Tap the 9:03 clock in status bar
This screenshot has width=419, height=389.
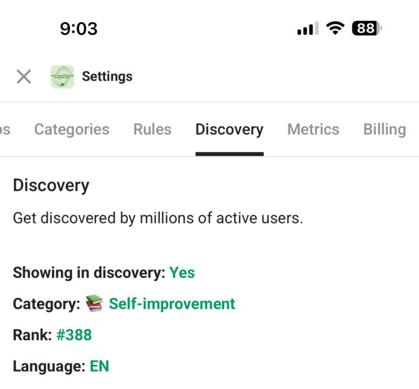[79, 28]
